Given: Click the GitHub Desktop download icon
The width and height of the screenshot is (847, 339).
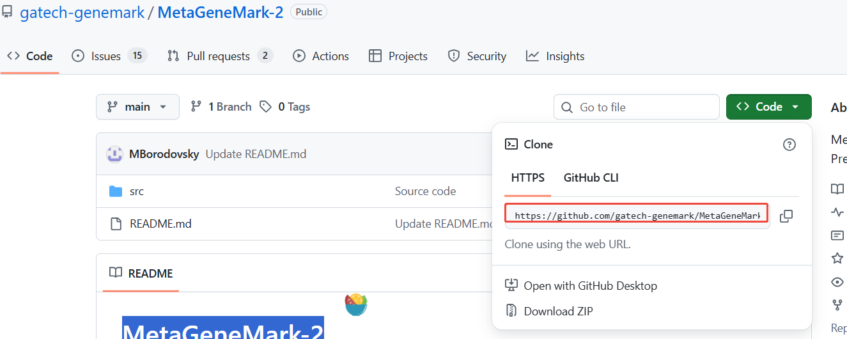Looking at the screenshot, I should [x=511, y=285].
